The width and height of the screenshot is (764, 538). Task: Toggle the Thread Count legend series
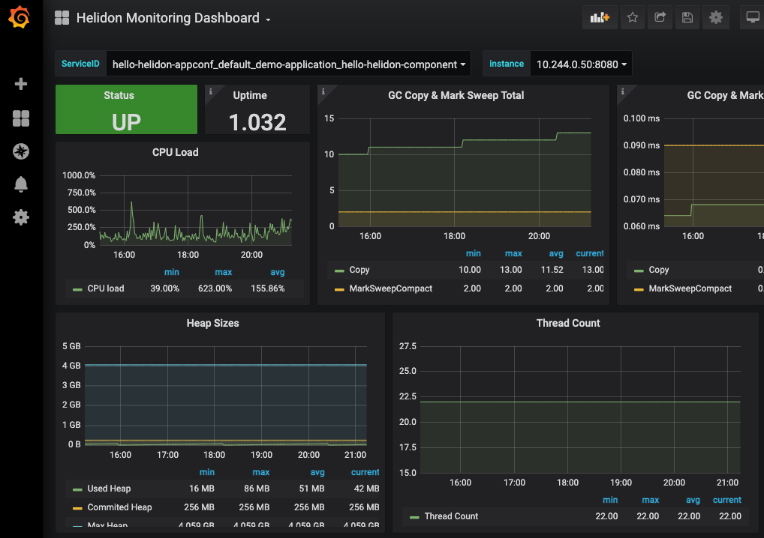pyautogui.click(x=451, y=516)
